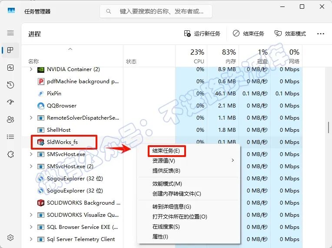332x248 pixels.
Task: Select the SQL Browser Service EXE name
Action: point(83,227)
